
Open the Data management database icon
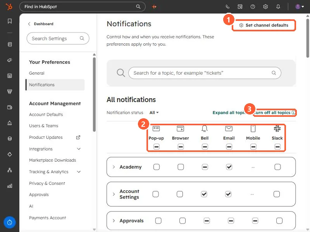(9, 138)
